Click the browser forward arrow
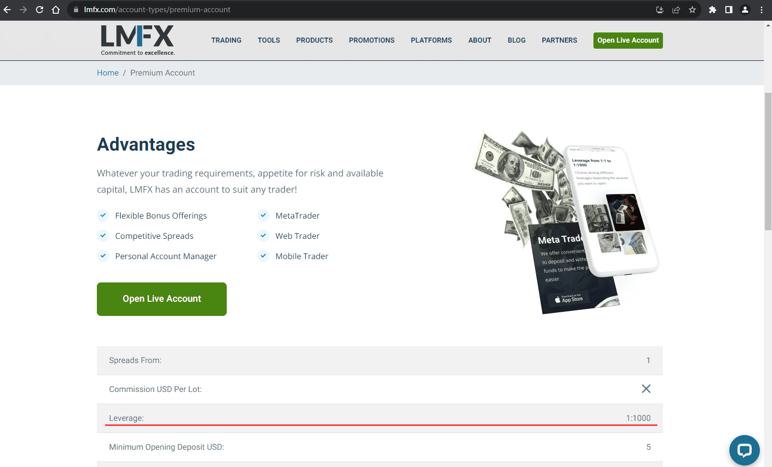772x467 pixels. [23, 10]
